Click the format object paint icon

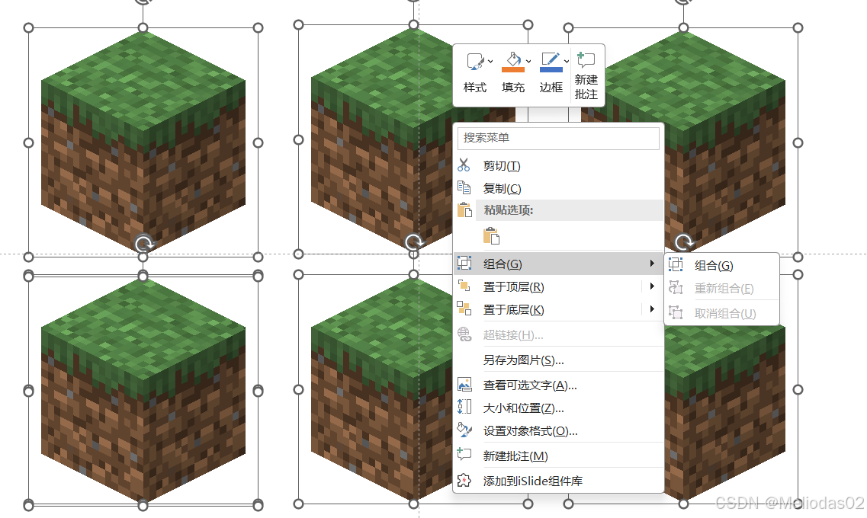[464, 430]
